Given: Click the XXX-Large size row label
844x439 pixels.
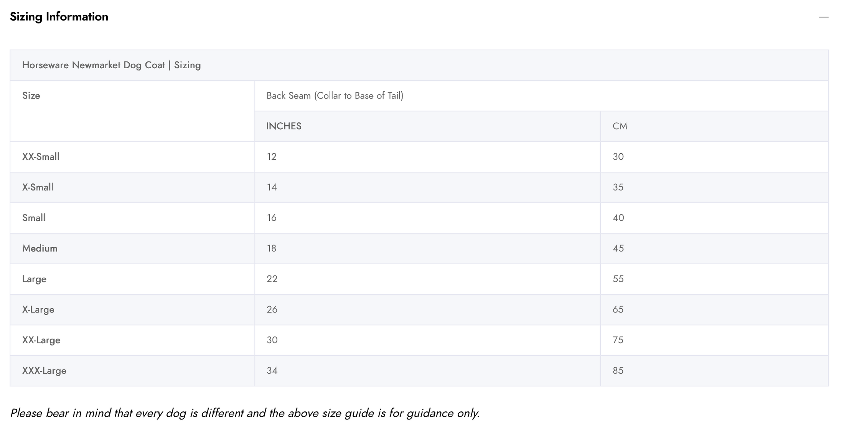Looking at the screenshot, I should [x=44, y=371].
